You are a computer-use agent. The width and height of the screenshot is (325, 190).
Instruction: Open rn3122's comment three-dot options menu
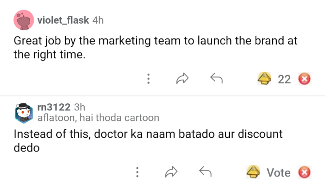[x=137, y=172]
